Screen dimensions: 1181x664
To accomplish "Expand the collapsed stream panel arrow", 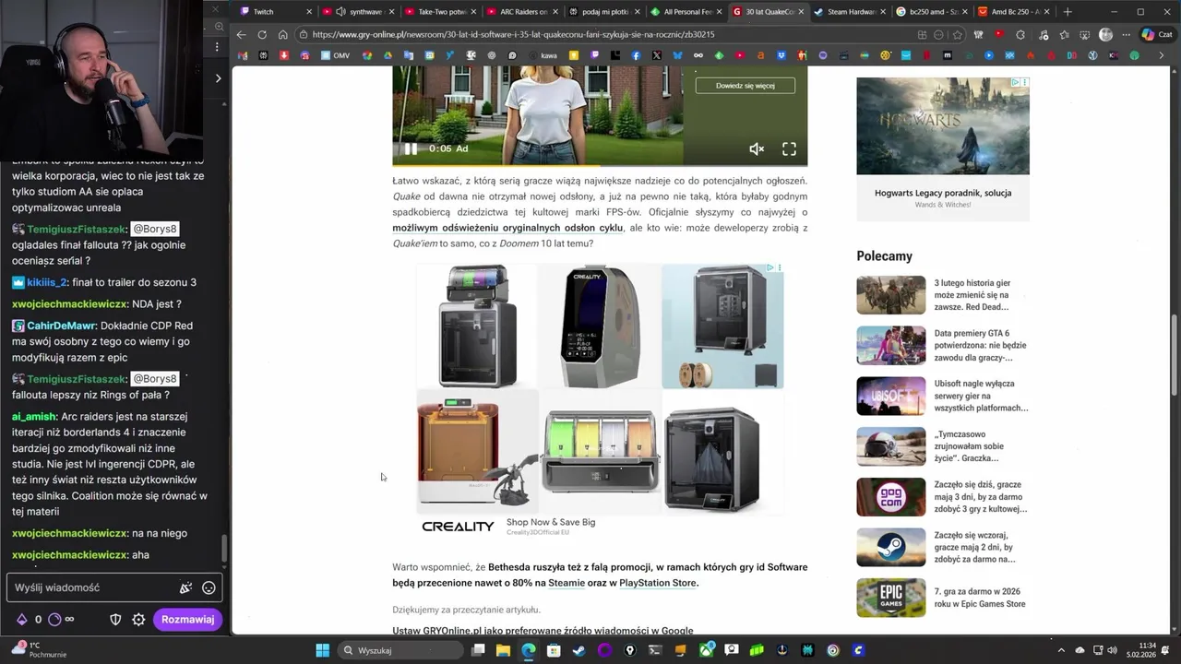I will 218,78.
